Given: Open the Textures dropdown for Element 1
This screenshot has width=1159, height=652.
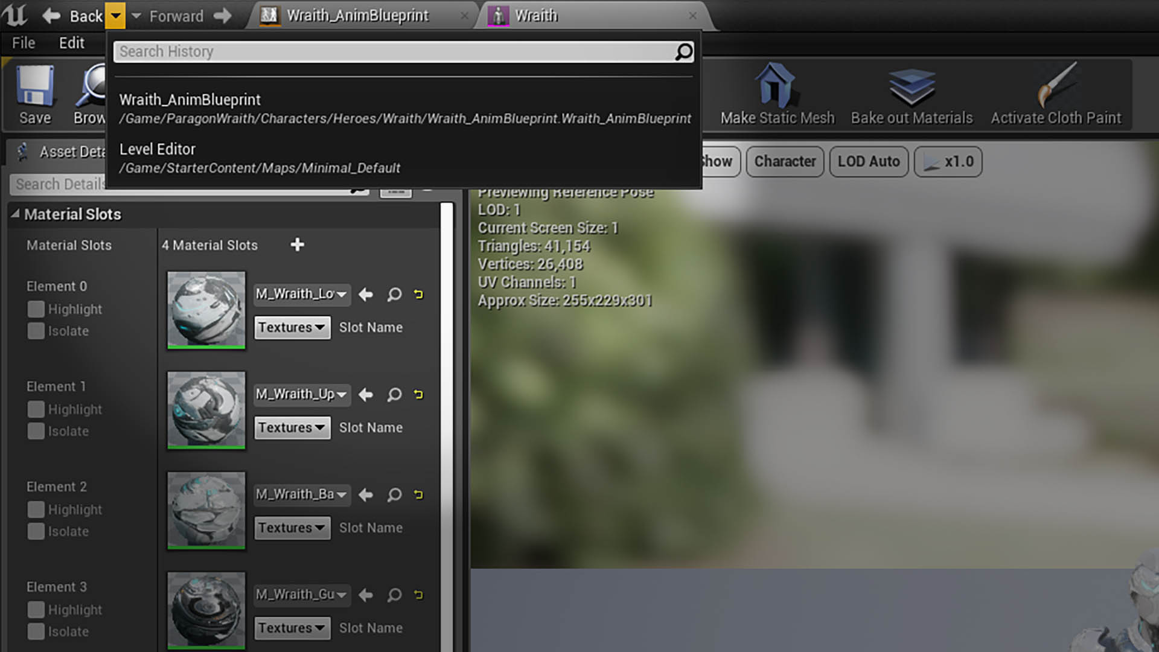Looking at the screenshot, I should click(x=290, y=427).
